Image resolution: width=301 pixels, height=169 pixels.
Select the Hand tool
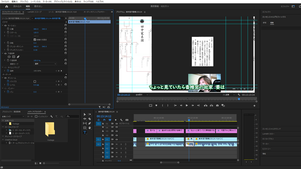(89, 128)
